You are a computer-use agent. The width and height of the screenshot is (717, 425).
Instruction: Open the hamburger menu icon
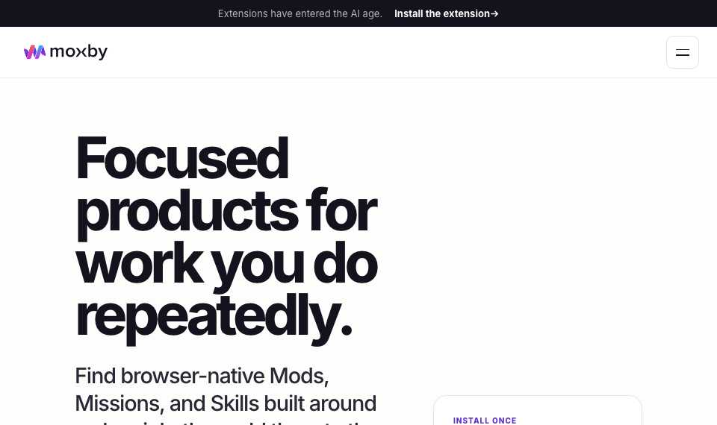click(x=682, y=52)
